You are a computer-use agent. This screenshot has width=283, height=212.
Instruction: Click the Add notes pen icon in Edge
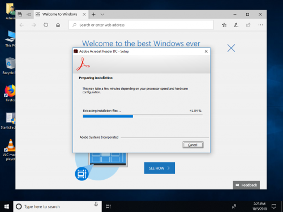point(236,25)
